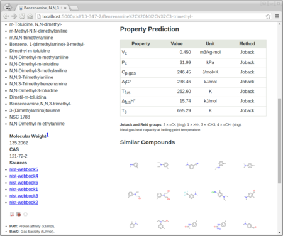Click synonym N,N,3-Trimethylaniline
The image size is (283, 236).
(x=31, y=77)
